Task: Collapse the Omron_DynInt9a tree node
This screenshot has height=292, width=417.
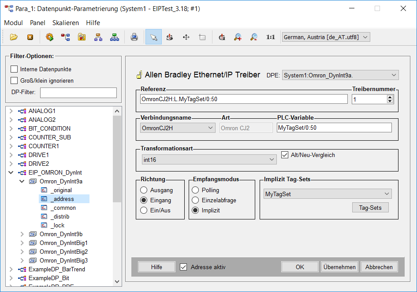Action: 22,182
